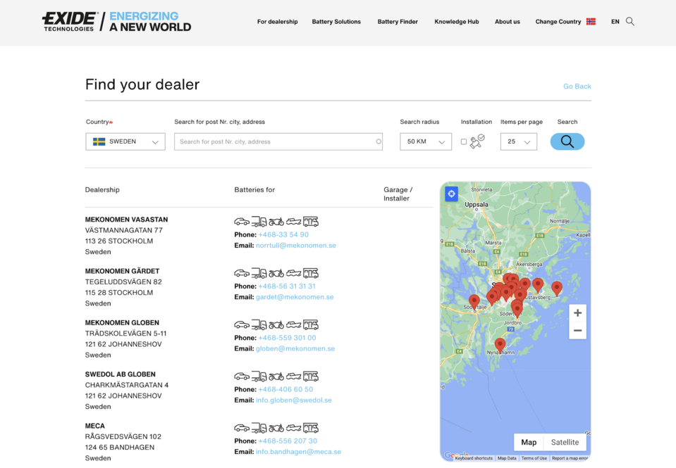Image resolution: width=676 pixels, height=468 pixels.
Task: Select the easternmost map pin near Gustavsberg
Action: 557,288
